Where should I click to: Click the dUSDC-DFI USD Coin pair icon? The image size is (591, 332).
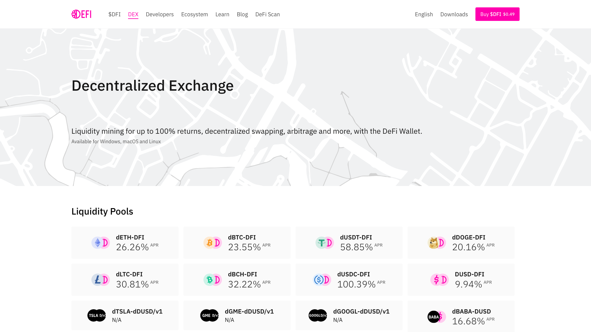(322, 280)
